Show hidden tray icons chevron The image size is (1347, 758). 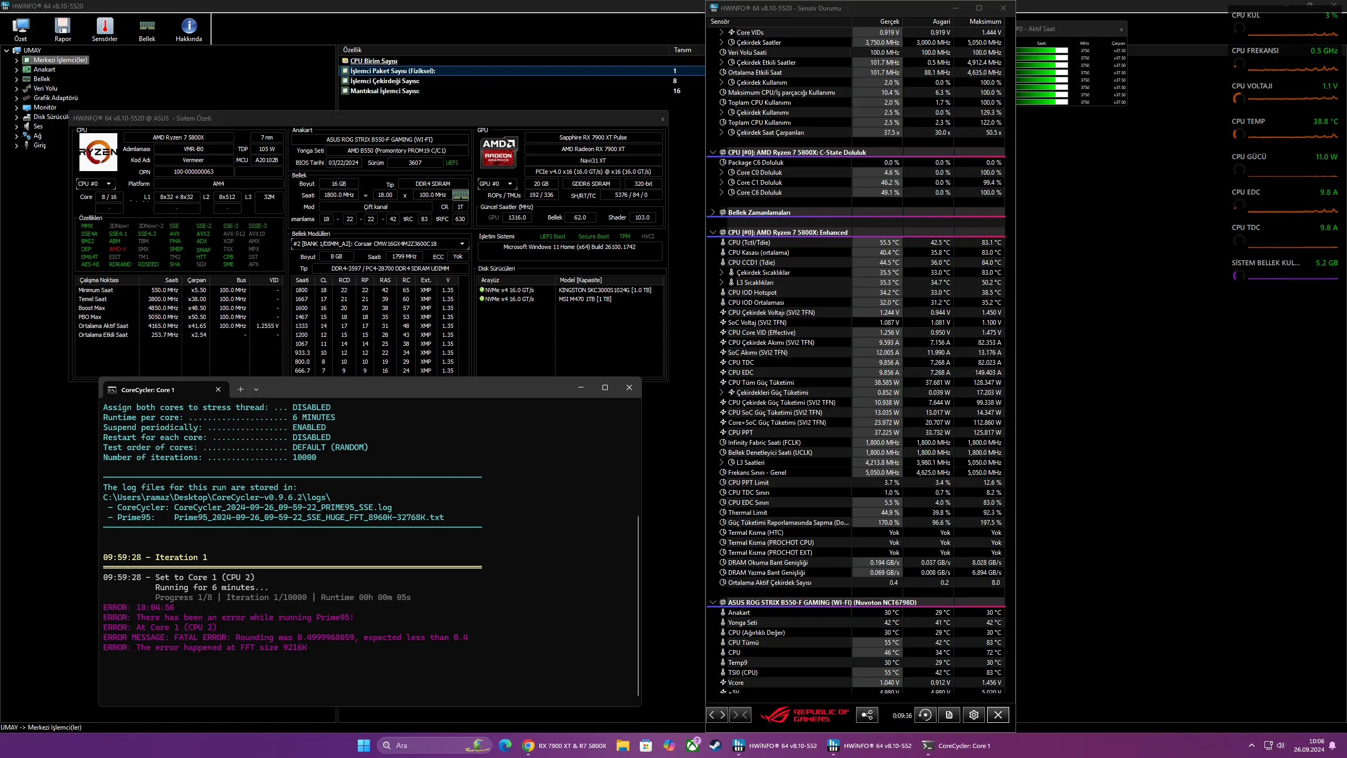1251,745
